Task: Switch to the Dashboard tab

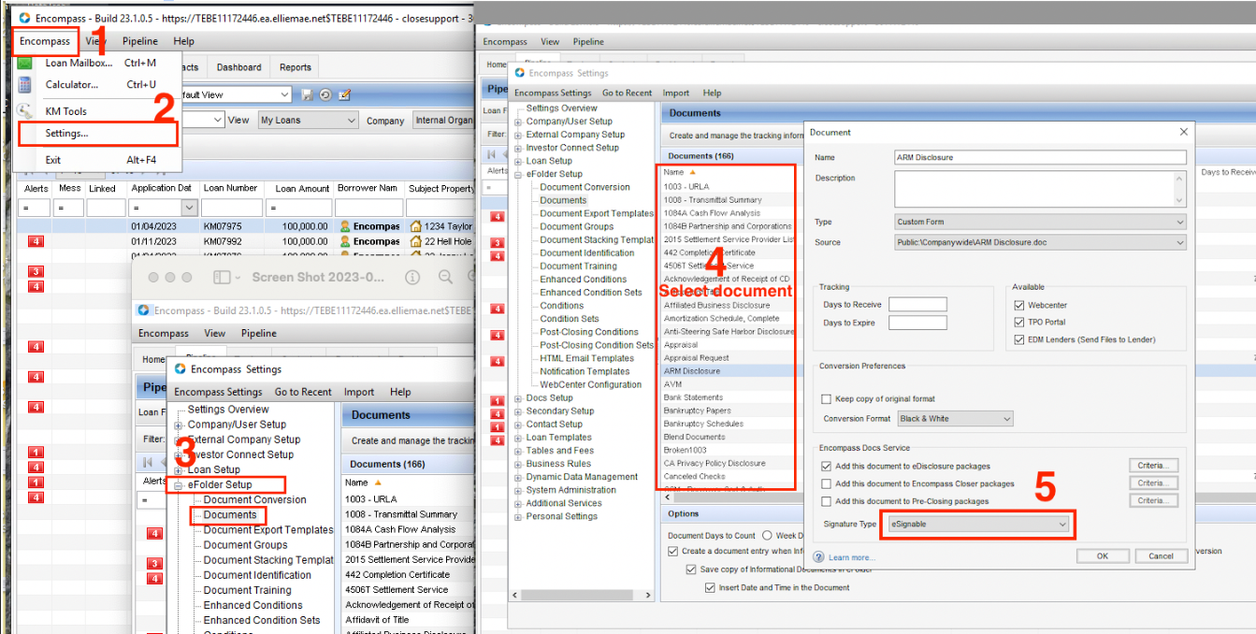Action: pos(239,67)
